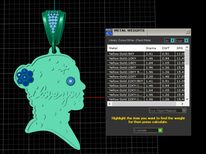
Task: Click the 1.46 DWT value for 22KY
Action: click(x=166, y=77)
